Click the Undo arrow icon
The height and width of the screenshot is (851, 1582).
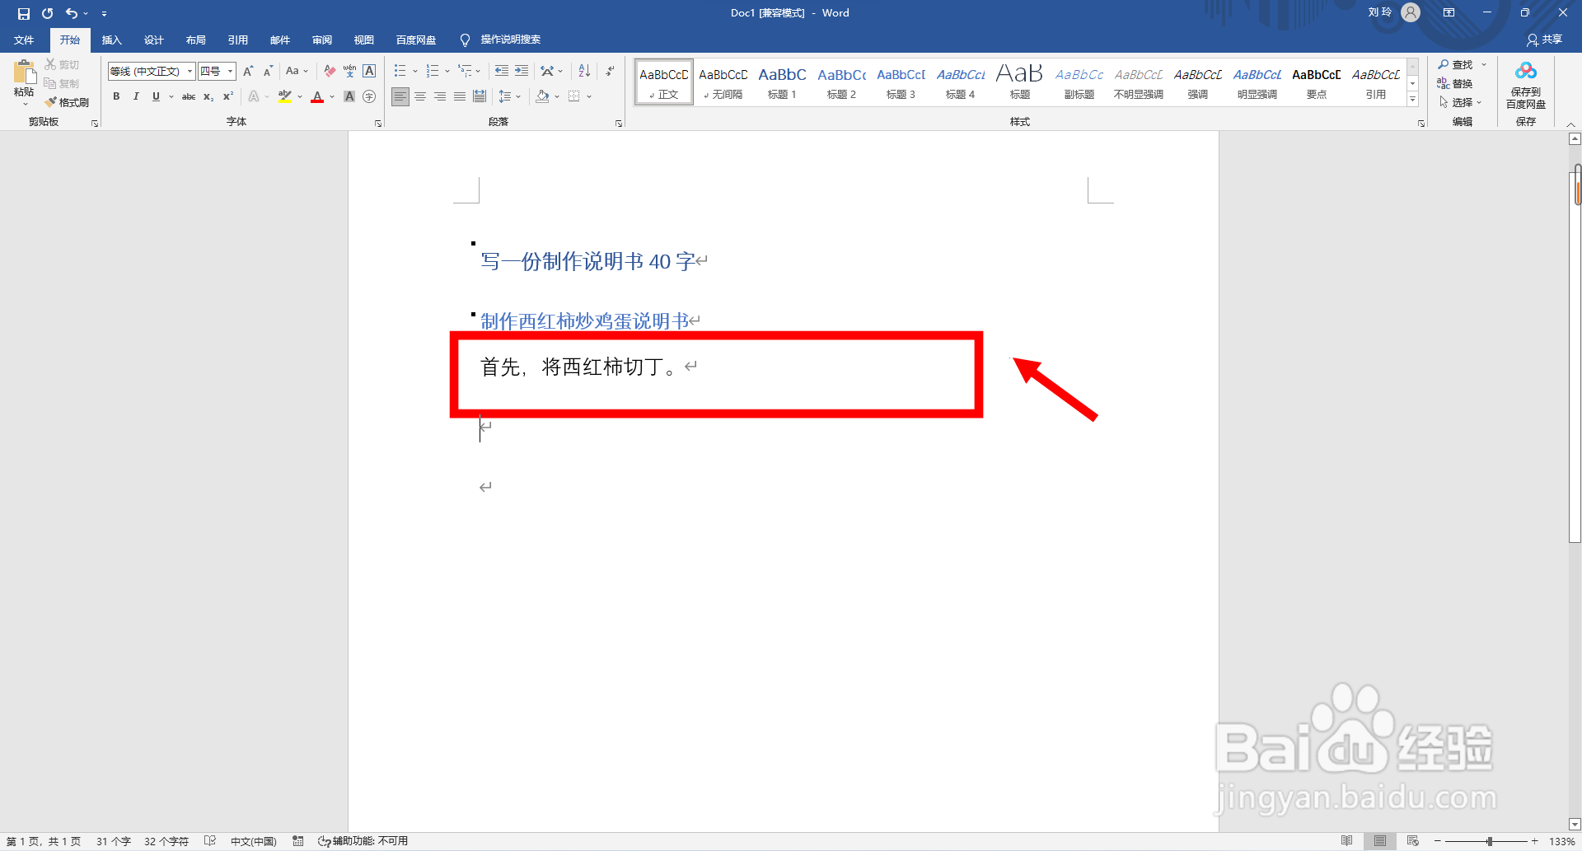[72, 13]
